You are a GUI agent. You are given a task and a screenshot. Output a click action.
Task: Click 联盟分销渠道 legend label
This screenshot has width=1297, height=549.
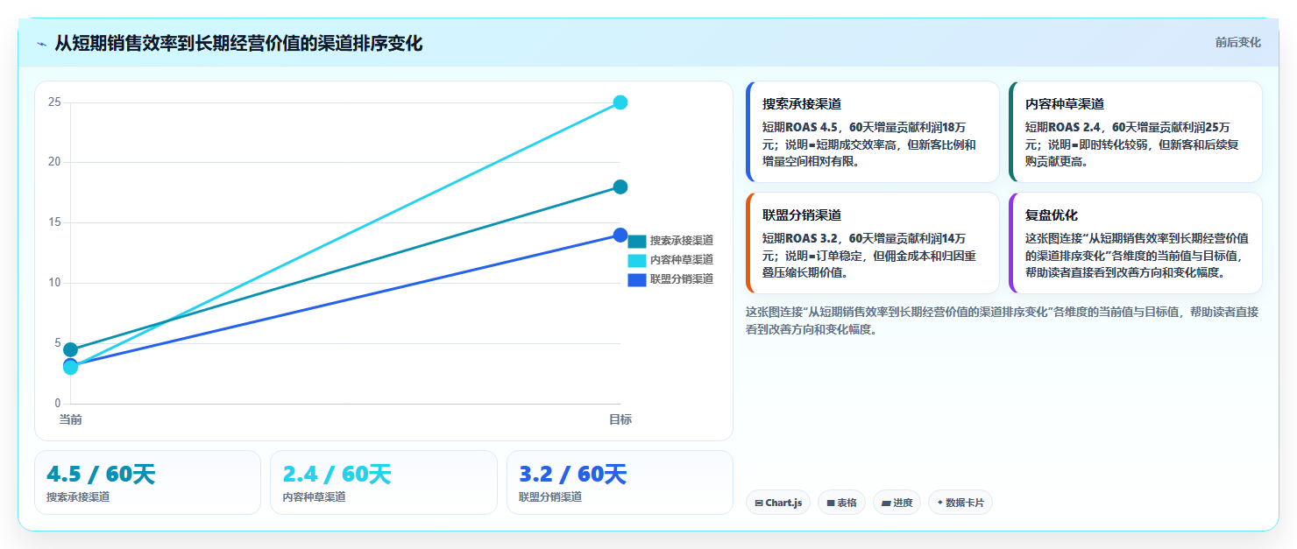point(682,279)
